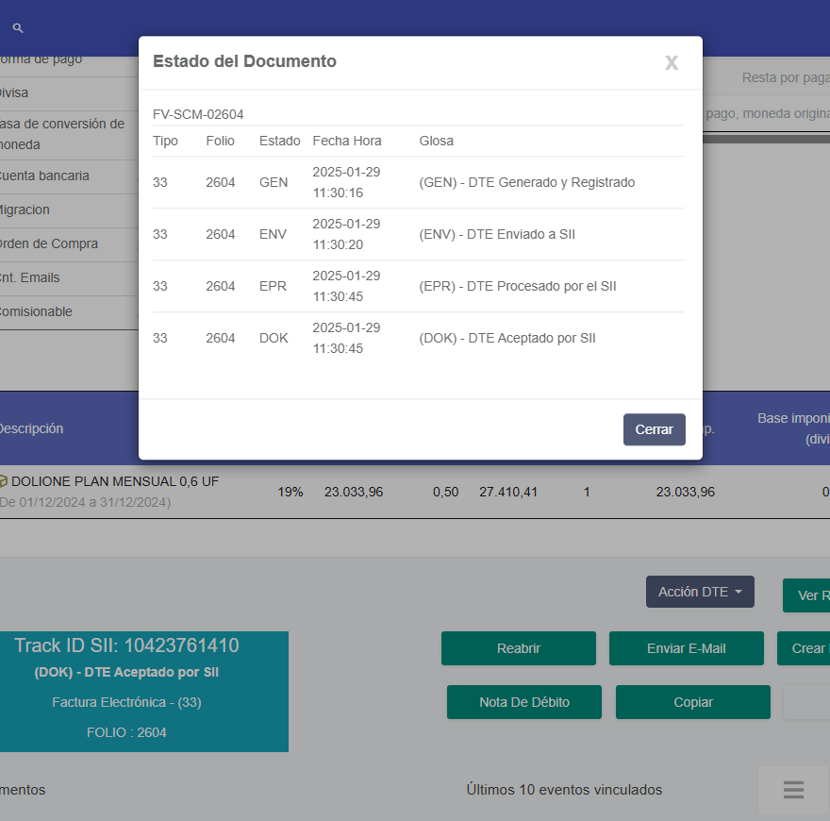
Task: Open the hamburger menu beside Últimos 10 eventos
Action: click(x=792, y=790)
